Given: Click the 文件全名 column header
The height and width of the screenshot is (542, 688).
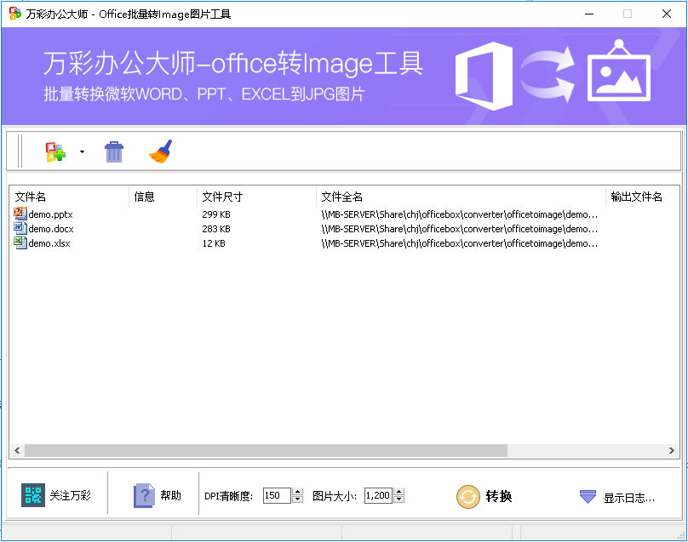Looking at the screenshot, I should 461,197.
